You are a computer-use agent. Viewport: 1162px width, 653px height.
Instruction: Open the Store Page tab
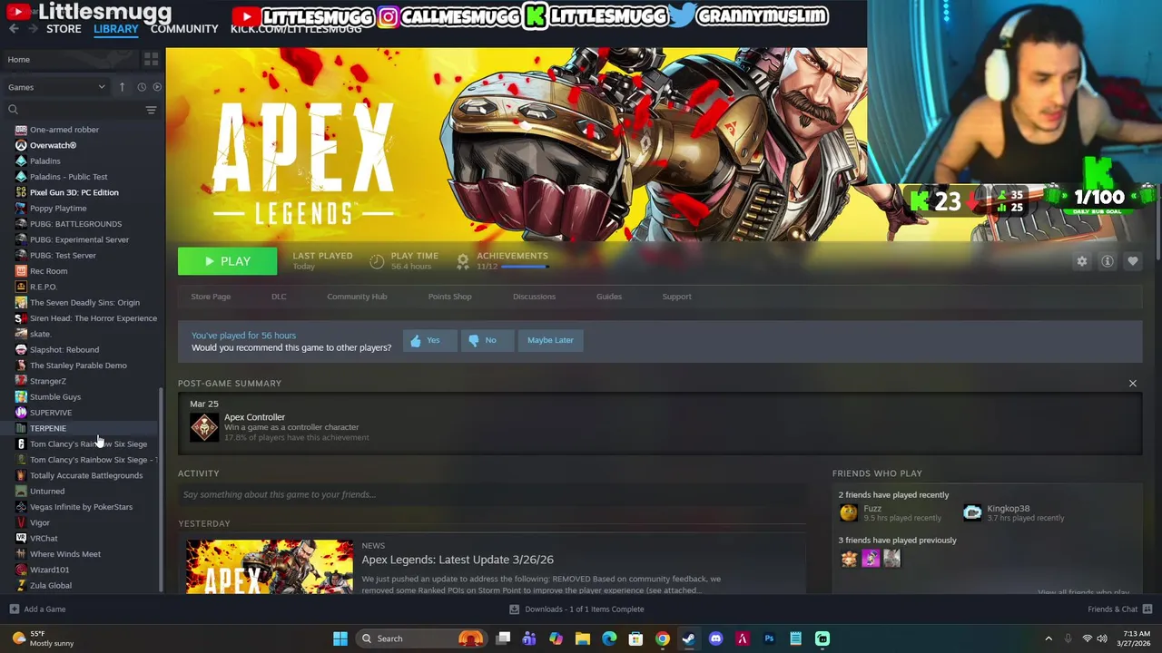point(211,297)
